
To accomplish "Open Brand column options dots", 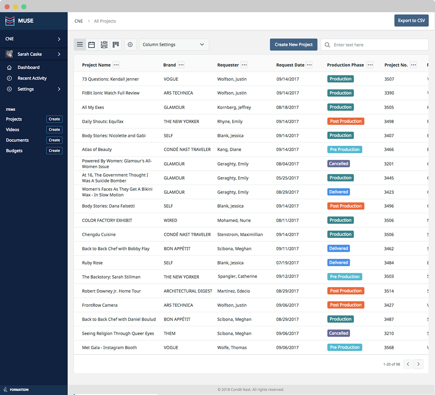I will [181, 65].
